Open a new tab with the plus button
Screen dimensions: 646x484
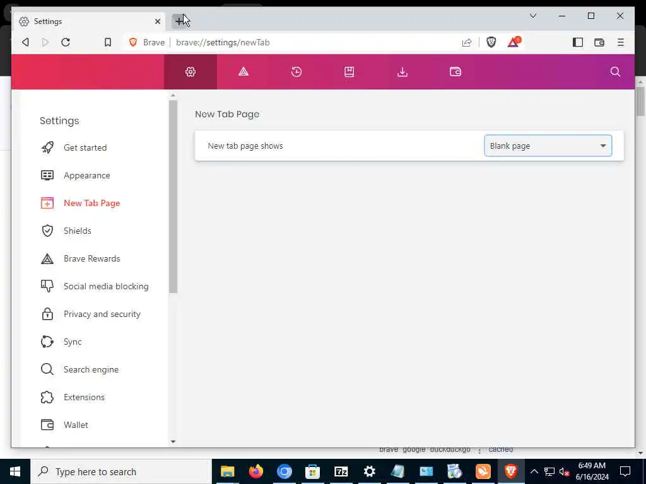pos(179,21)
